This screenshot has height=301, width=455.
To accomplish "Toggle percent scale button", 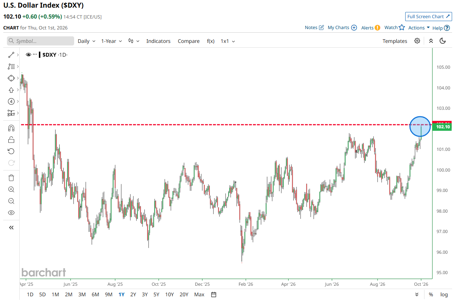I will [431, 294].
